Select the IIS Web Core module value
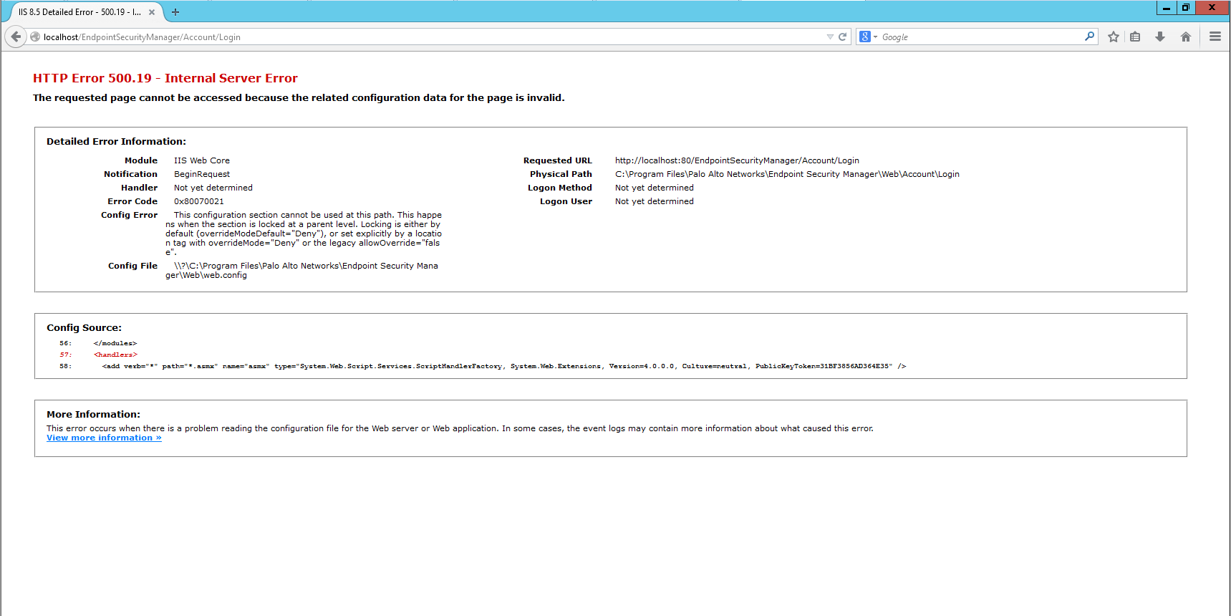 coord(202,160)
